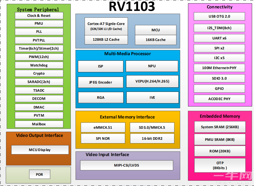
Task: Click the ISP block
Action: (100, 66)
